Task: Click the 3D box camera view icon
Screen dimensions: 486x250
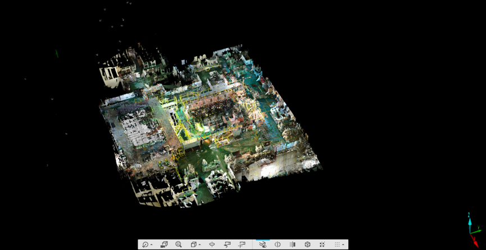Action: 164,244
